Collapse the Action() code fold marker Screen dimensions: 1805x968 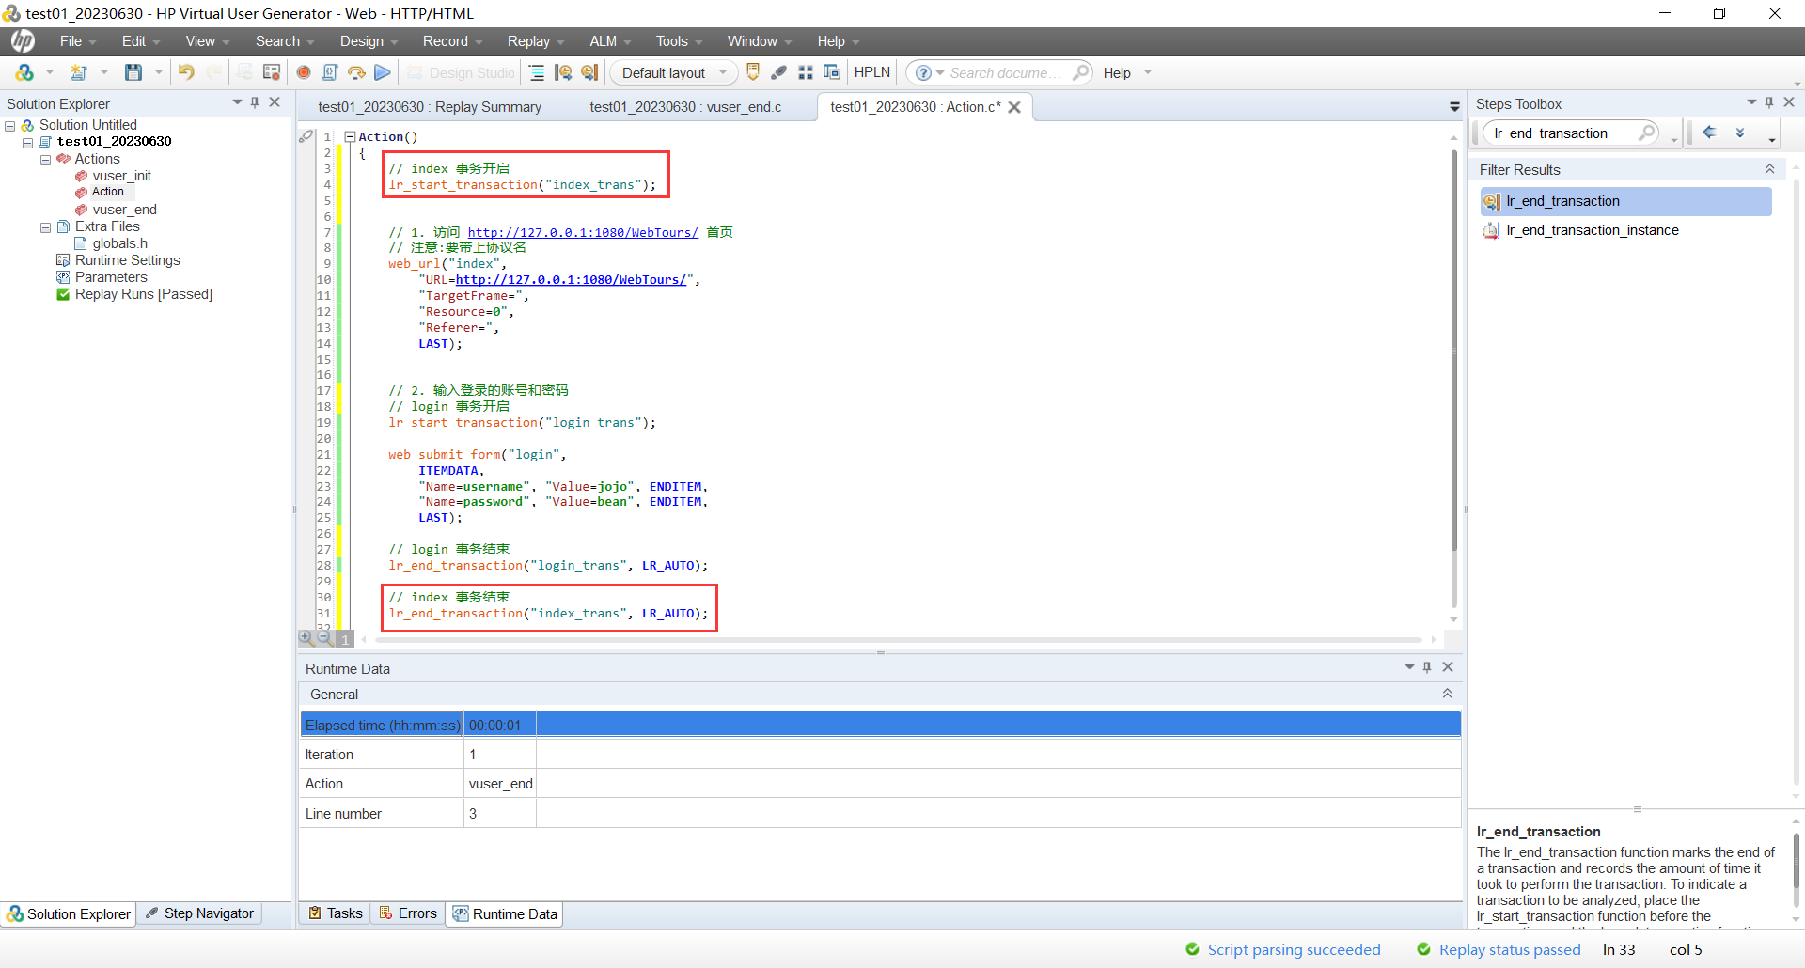click(350, 136)
